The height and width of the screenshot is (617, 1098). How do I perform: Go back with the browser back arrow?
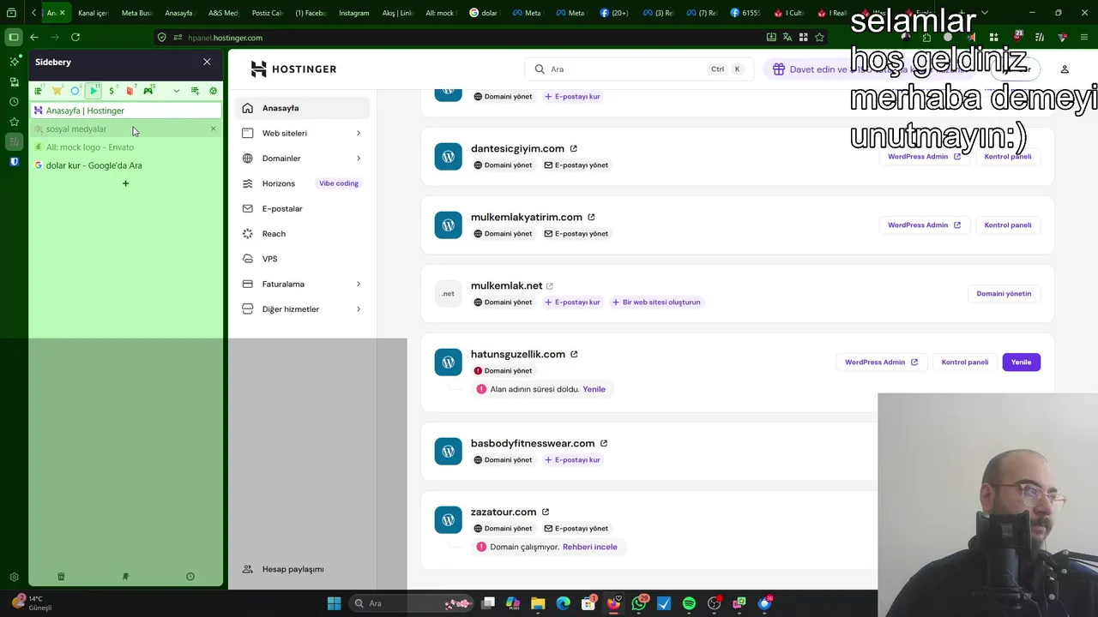(34, 37)
